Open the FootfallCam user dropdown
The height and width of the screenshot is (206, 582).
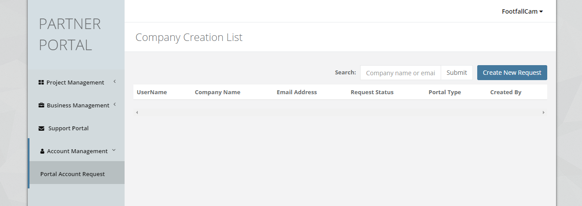[x=522, y=11]
